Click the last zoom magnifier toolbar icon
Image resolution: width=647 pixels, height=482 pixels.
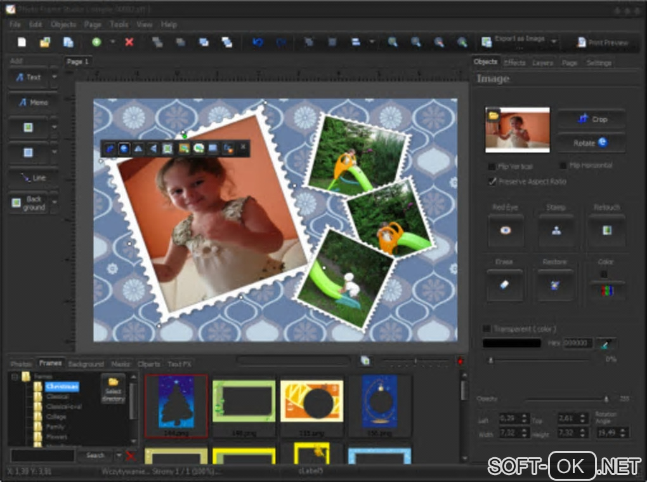coord(462,42)
